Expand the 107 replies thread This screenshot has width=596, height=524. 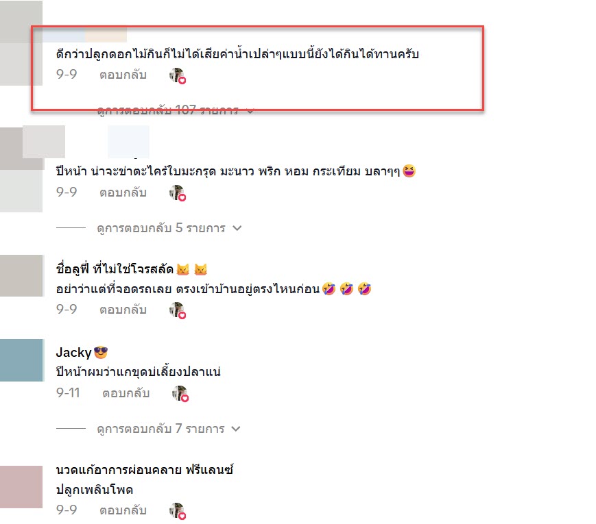tap(175, 110)
